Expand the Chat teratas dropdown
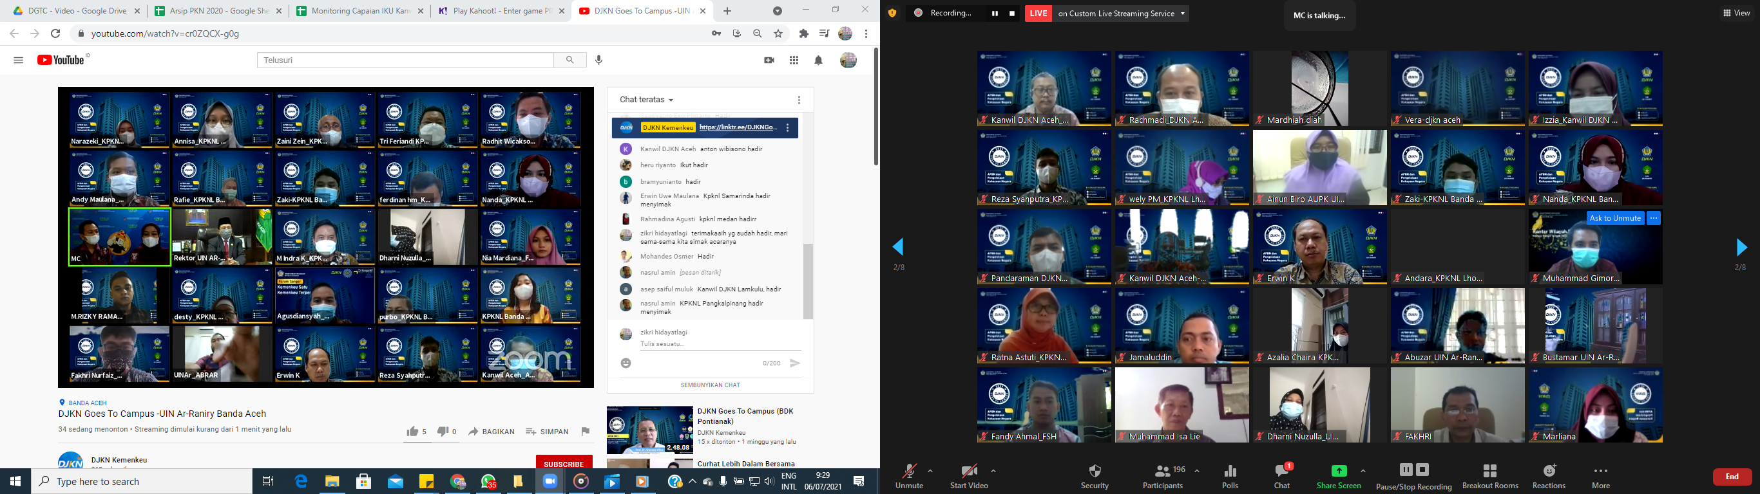This screenshot has height=494, width=1760. pos(646,100)
